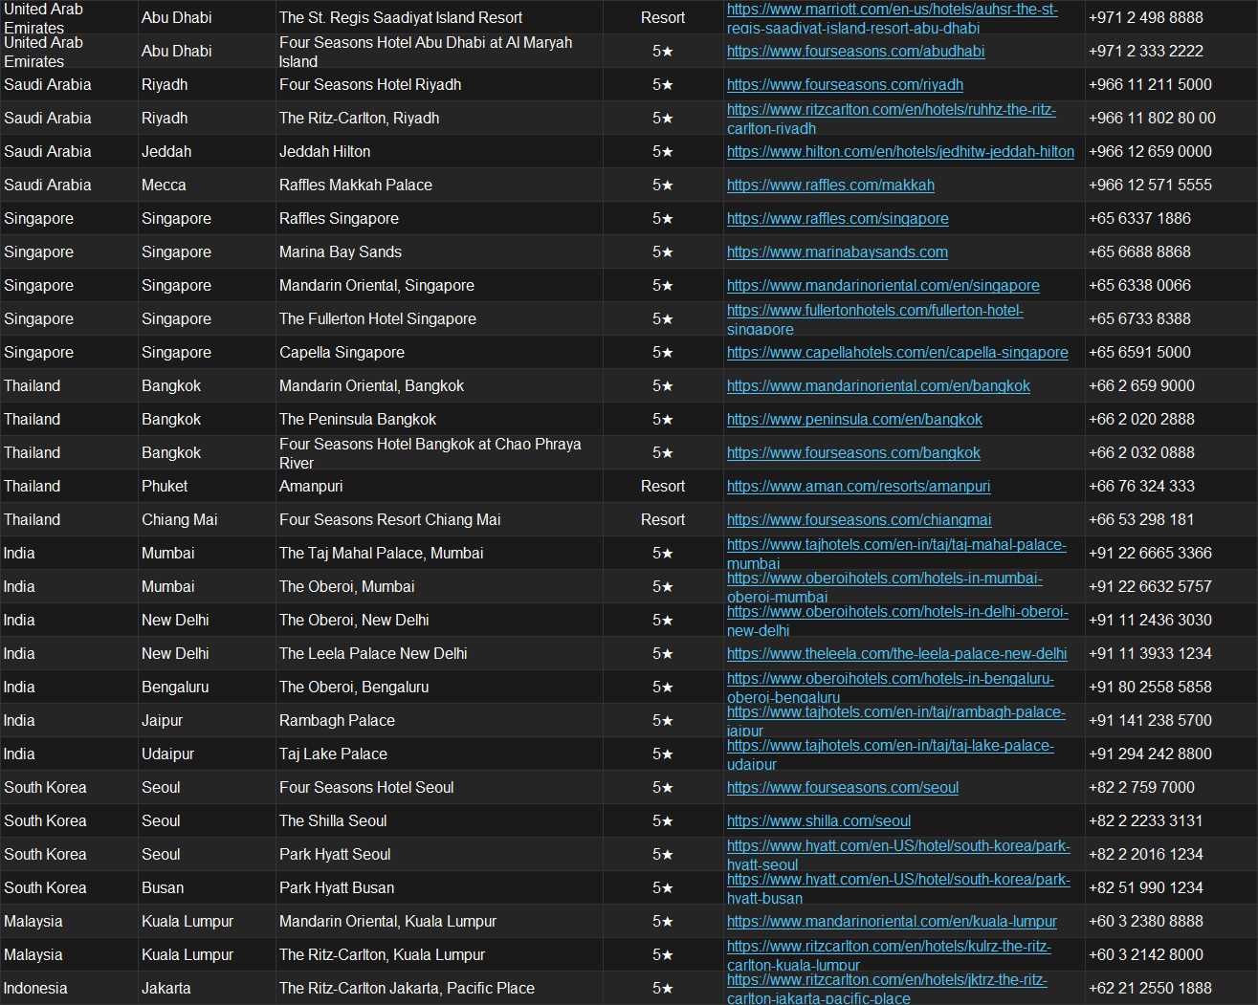Image resolution: width=1258 pixels, height=1005 pixels.
Task: Click the 'Amanpuri' hotel name cell
Action: 439,487
